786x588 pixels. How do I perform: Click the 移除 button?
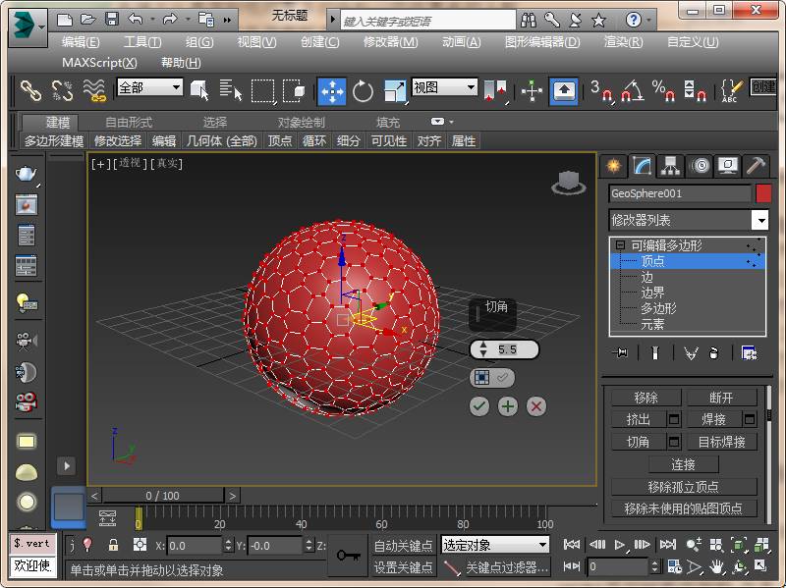pos(646,398)
